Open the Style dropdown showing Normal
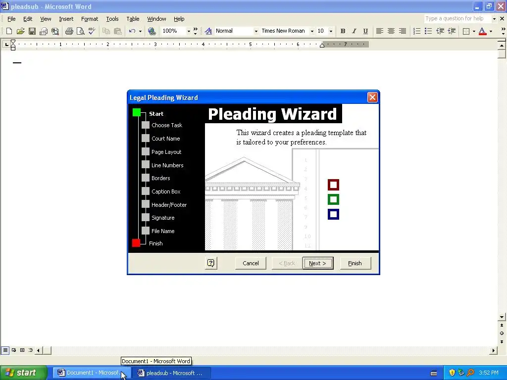The image size is (507, 380). coord(256,31)
